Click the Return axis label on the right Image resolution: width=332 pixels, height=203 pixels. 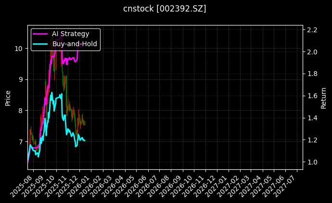[x=325, y=98]
